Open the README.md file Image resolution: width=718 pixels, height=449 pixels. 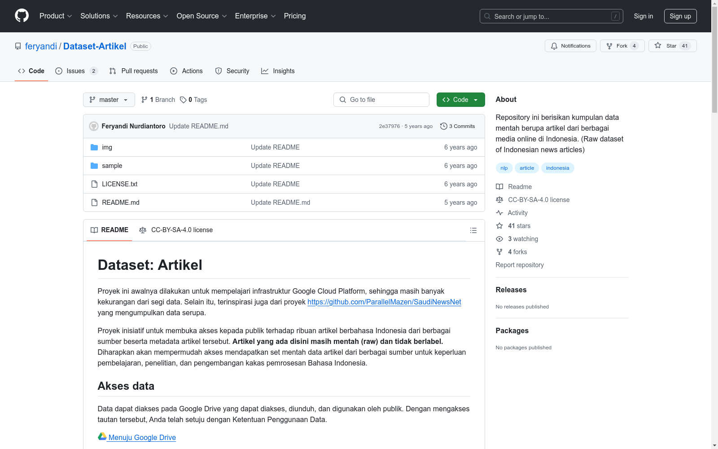coord(120,202)
